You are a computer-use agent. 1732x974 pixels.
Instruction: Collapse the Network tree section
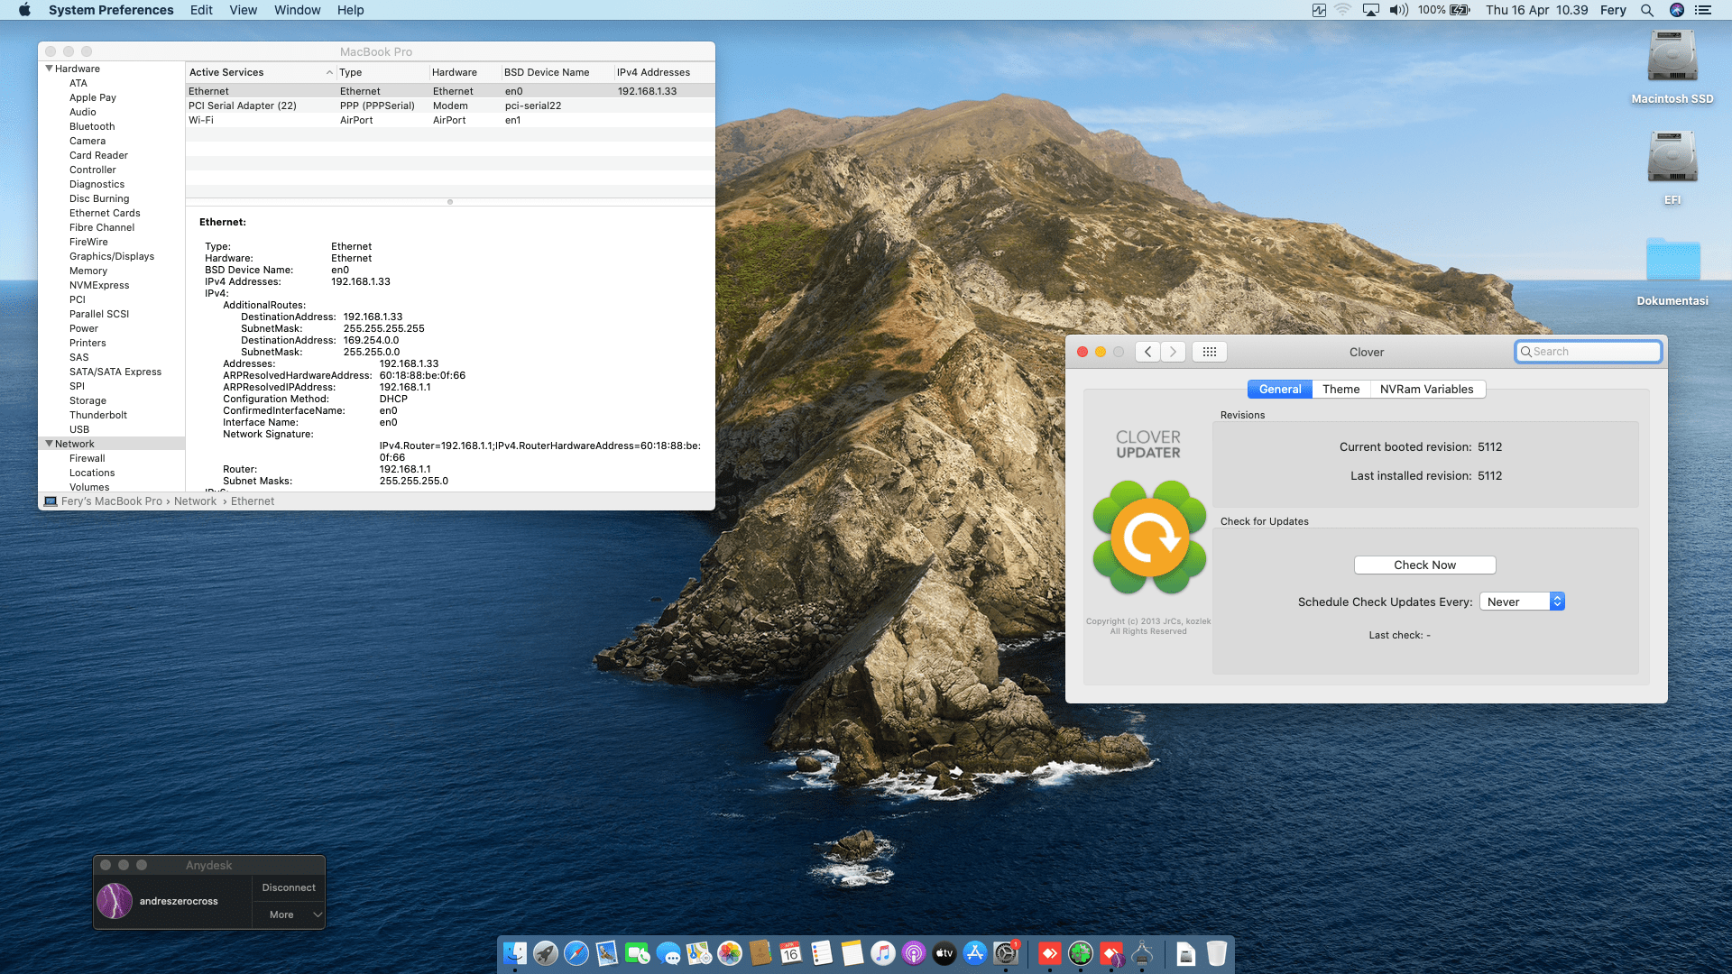pyautogui.click(x=50, y=444)
